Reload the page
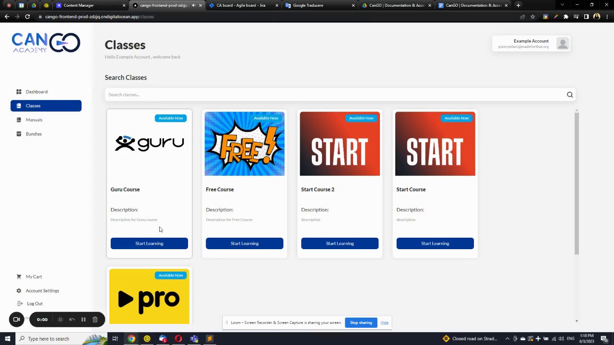Screen dimensions: 614x345 click(x=27, y=17)
